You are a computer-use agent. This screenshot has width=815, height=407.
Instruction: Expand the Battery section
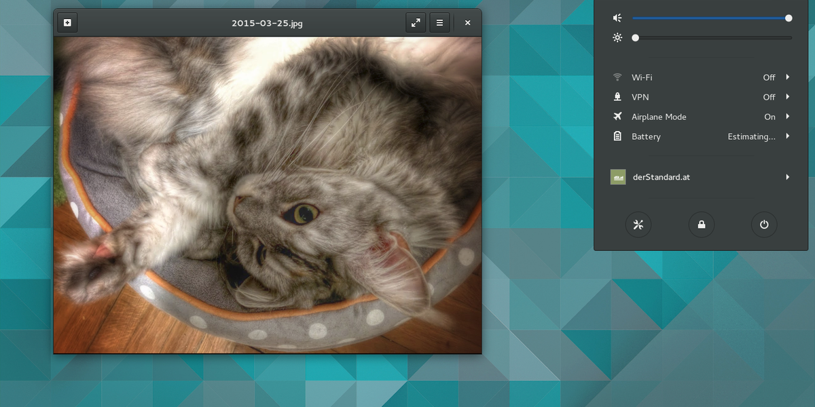coord(787,136)
